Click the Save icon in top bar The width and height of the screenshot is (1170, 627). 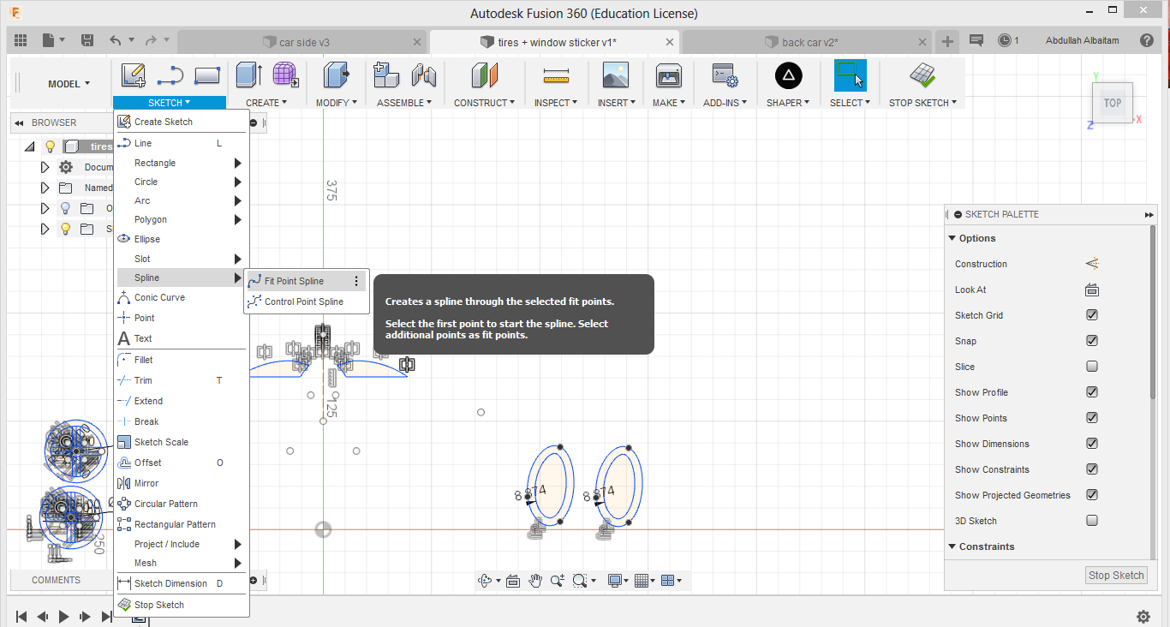coord(87,40)
